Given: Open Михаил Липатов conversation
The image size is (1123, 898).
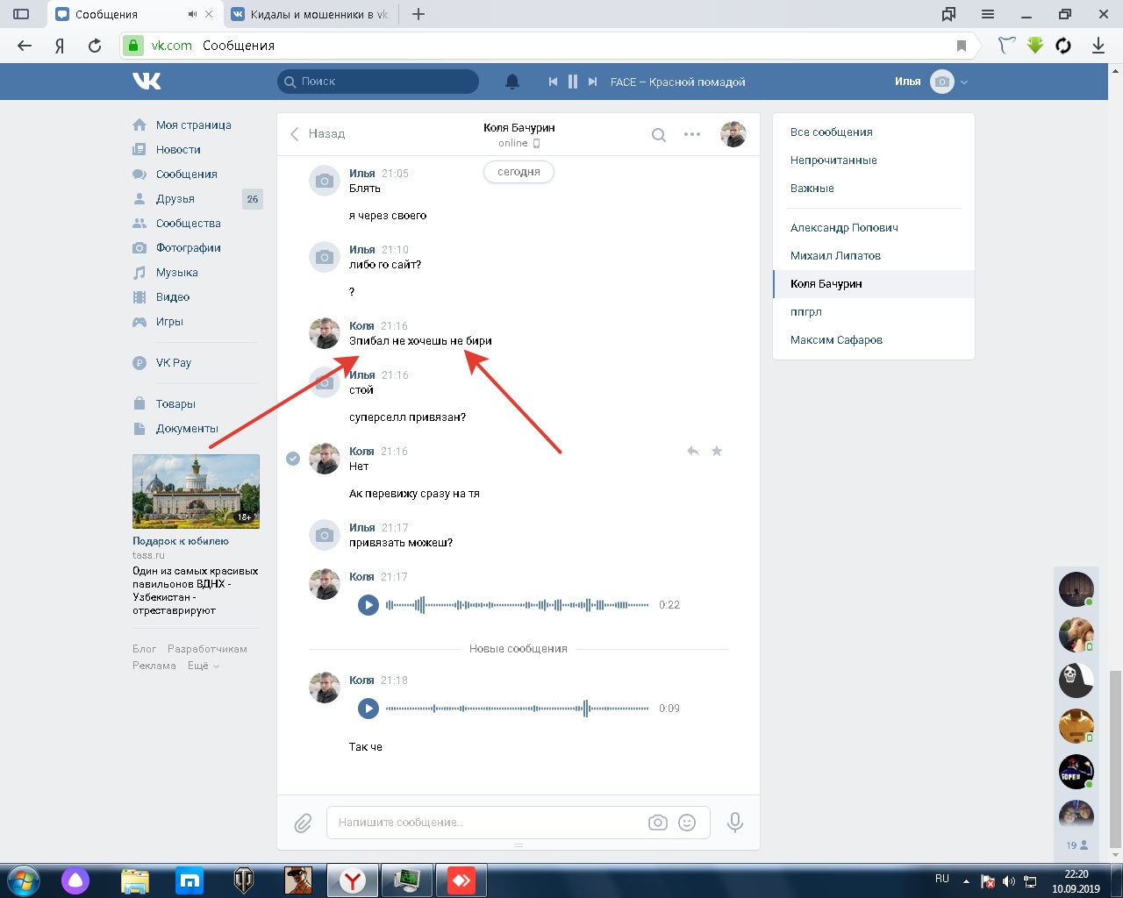Looking at the screenshot, I should click(835, 256).
